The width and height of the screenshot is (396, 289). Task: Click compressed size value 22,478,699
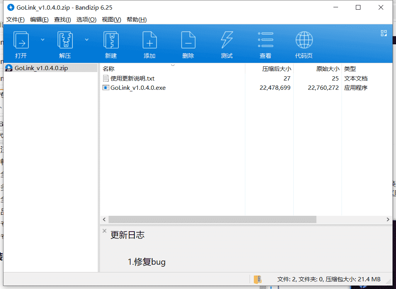(275, 88)
